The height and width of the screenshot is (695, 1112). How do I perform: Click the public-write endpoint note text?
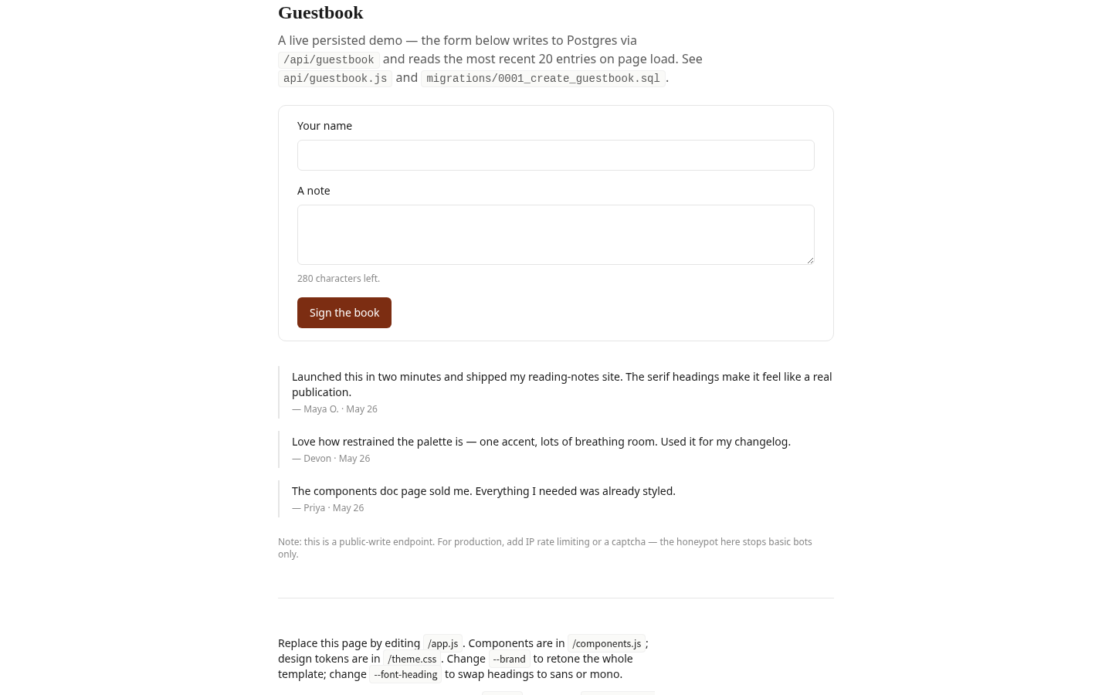pos(545,548)
